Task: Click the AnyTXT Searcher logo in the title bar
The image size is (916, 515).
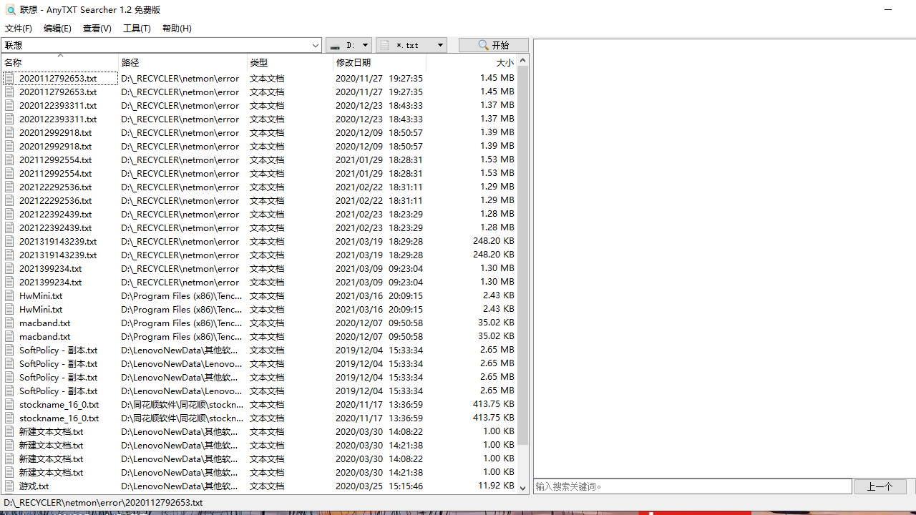Action: (10, 10)
